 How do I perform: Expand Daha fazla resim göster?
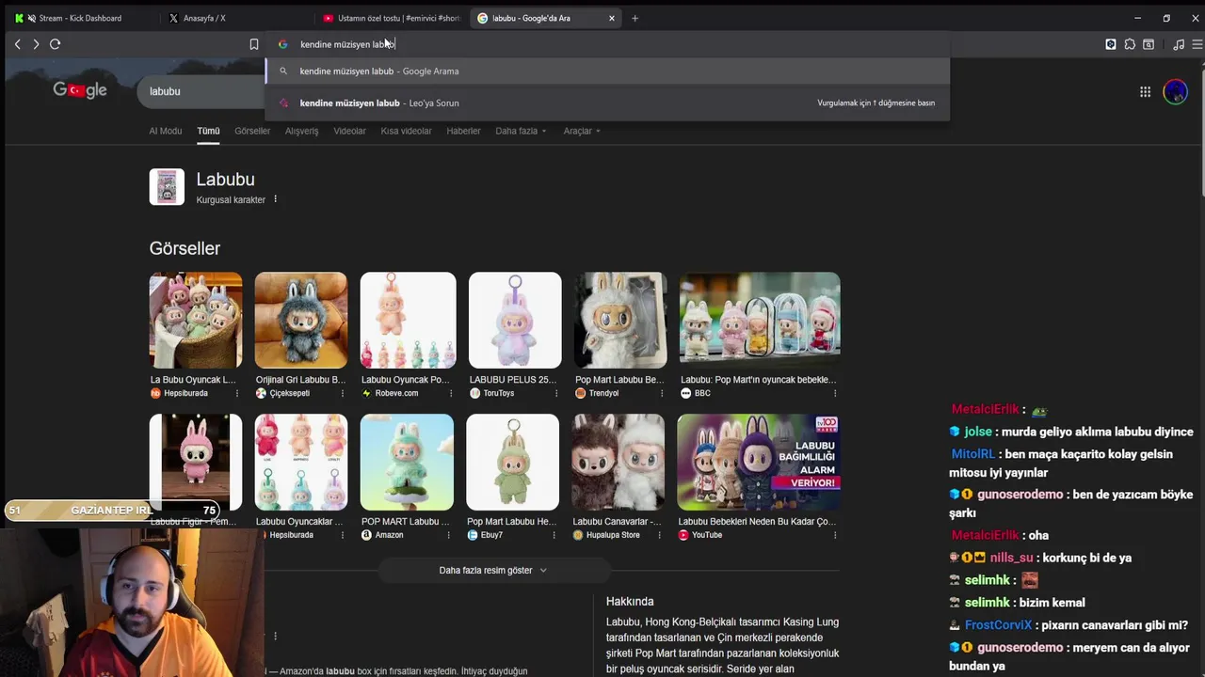point(493,570)
